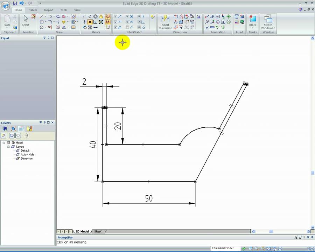Switch to the Sheet1 tab
The height and width of the screenshot is (252, 315).
98,231
